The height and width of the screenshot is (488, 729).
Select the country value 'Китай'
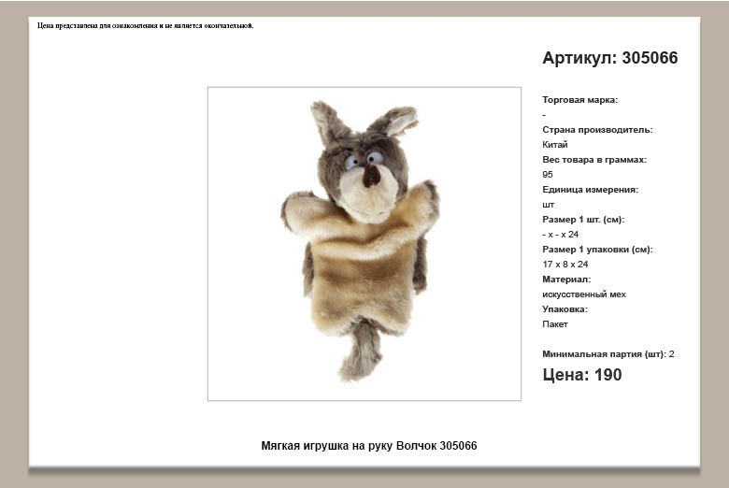[x=555, y=145]
